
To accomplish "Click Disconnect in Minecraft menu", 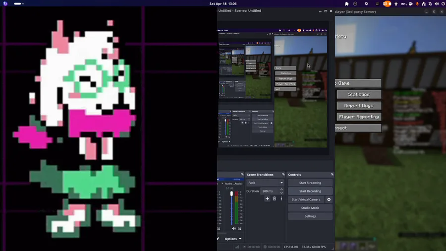I will pyautogui.click(x=358, y=128).
